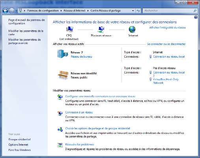Open help with the question mark icon

[x=196, y=17]
